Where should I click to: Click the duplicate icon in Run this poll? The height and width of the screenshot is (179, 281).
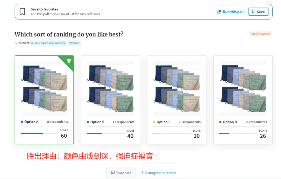click(219, 12)
